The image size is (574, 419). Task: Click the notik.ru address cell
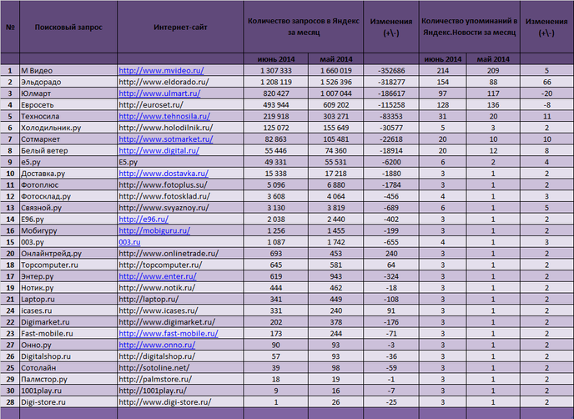[x=180, y=288]
